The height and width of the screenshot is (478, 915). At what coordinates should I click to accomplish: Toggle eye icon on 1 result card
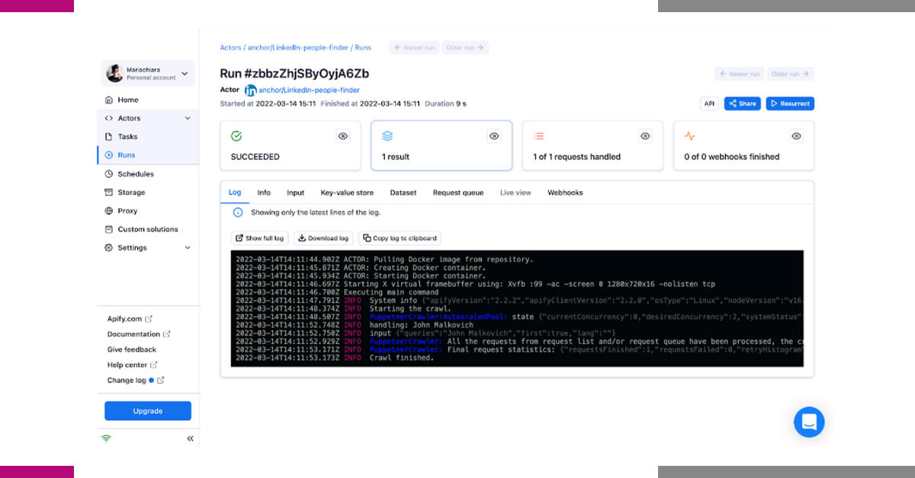[x=494, y=136]
